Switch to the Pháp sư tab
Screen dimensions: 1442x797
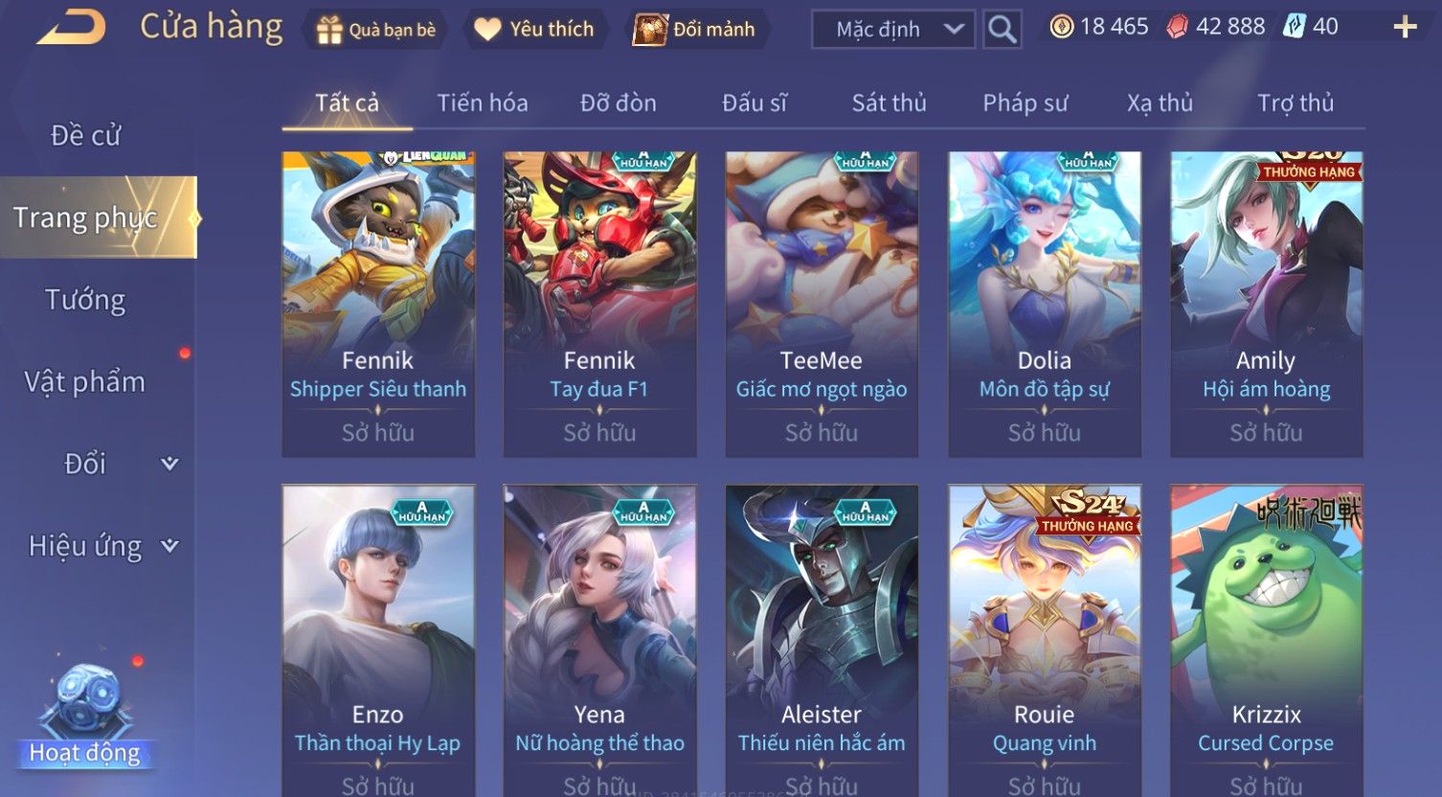coord(1025,102)
